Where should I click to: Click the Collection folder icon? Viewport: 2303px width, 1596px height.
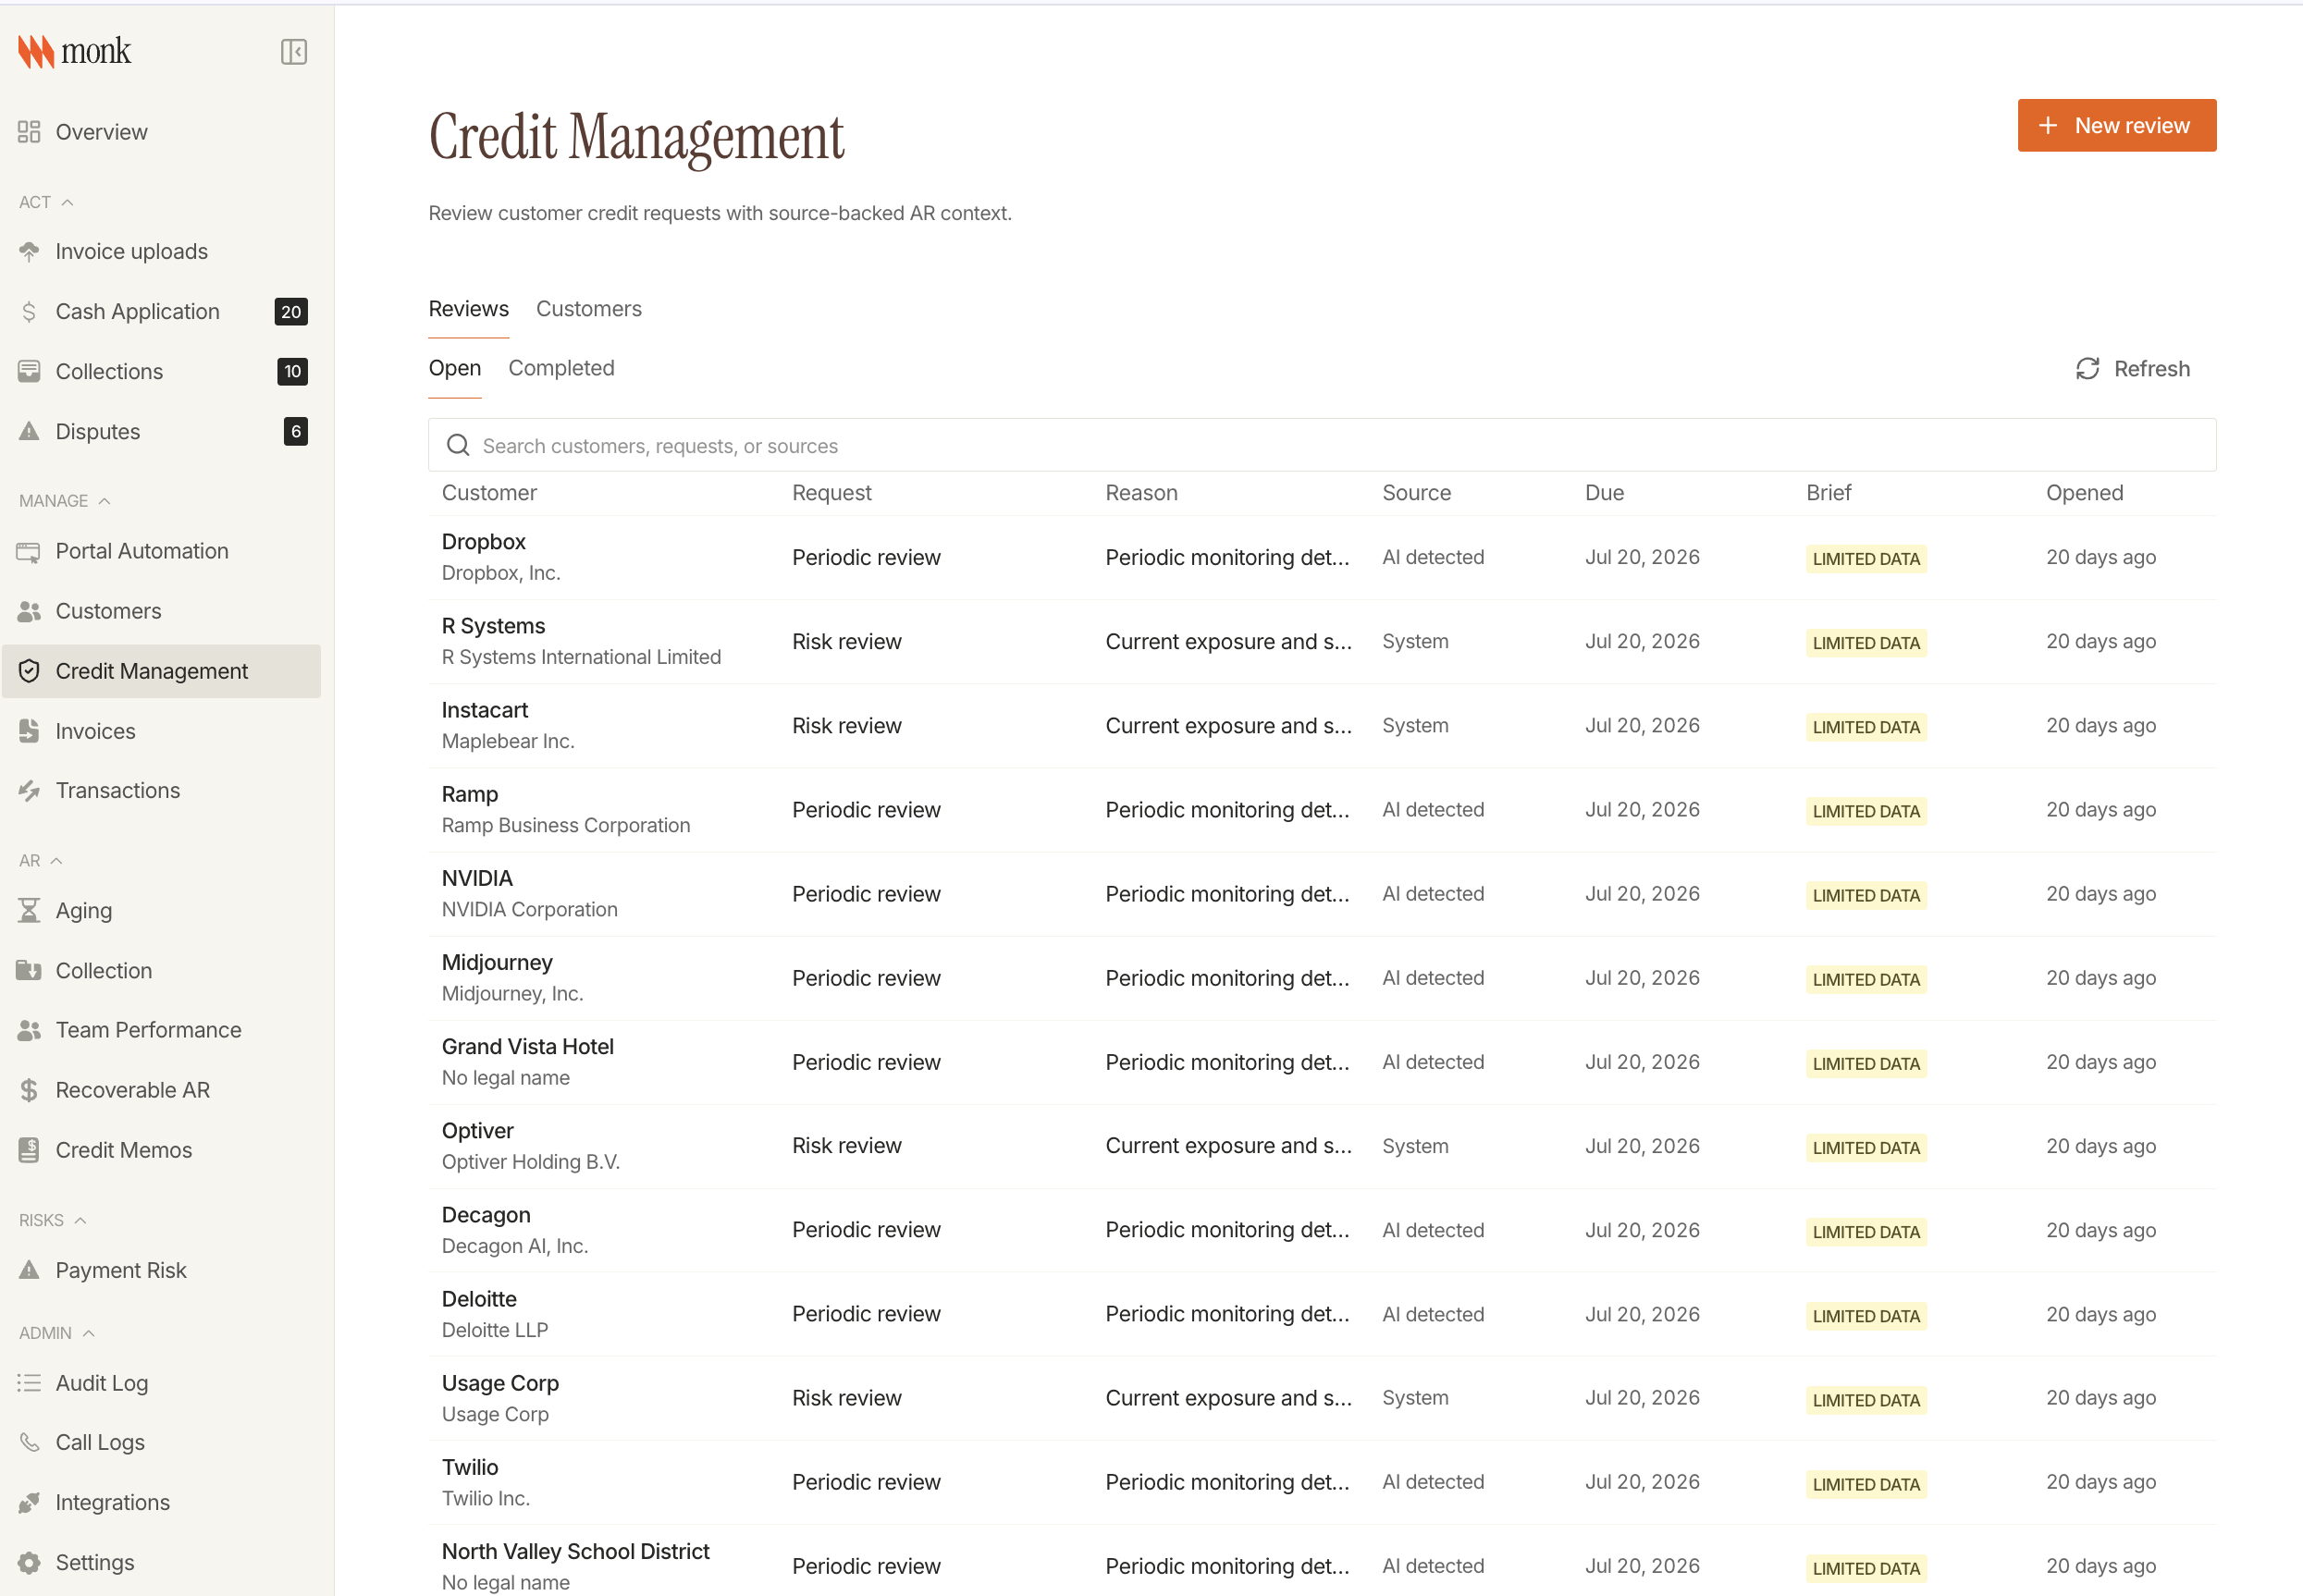(29, 971)
